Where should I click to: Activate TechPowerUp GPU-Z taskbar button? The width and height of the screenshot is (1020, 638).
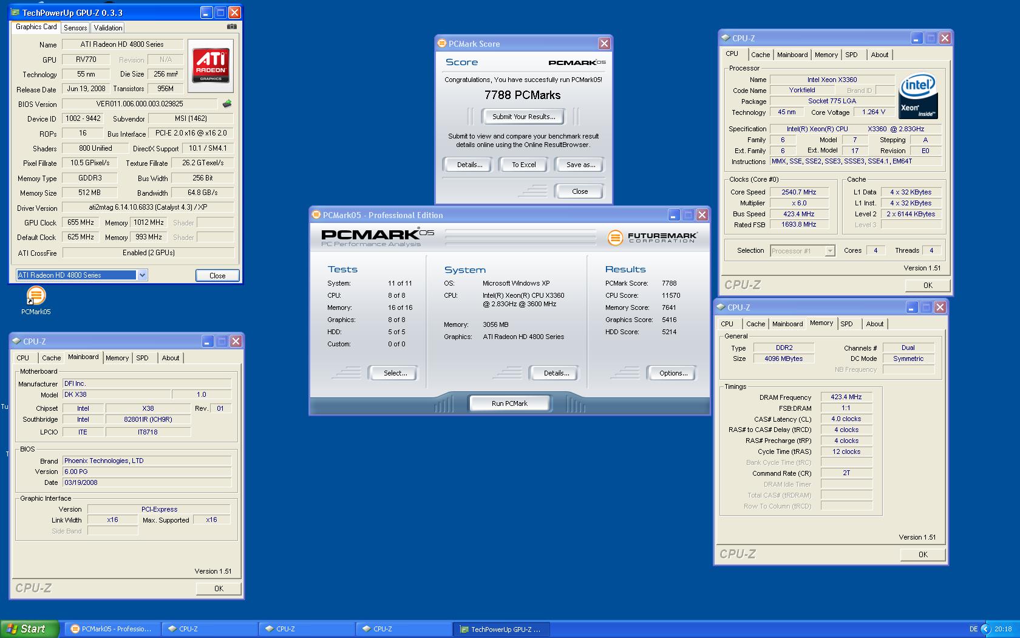pyautogui.click(x=503, y=629)
